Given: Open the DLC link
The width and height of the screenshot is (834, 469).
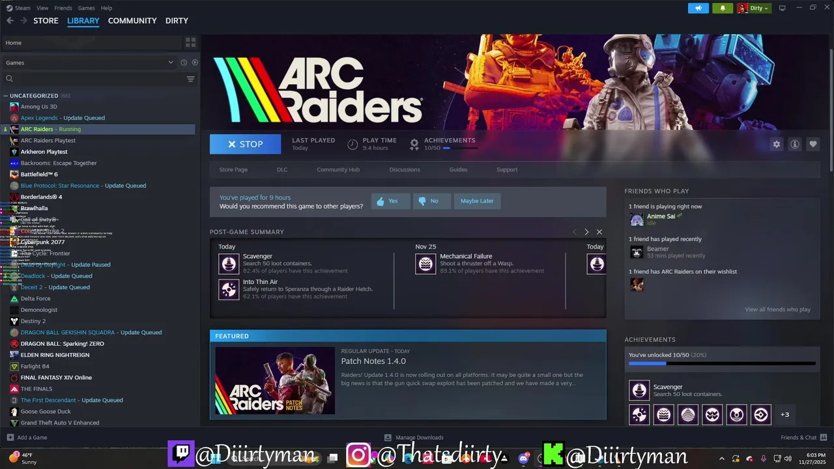Looking at the screenshot, I should tap(282, 169).
